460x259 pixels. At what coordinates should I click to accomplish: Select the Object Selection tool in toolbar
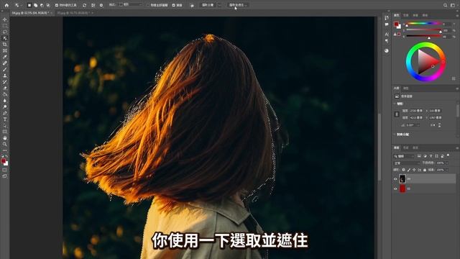click(5, 38)
